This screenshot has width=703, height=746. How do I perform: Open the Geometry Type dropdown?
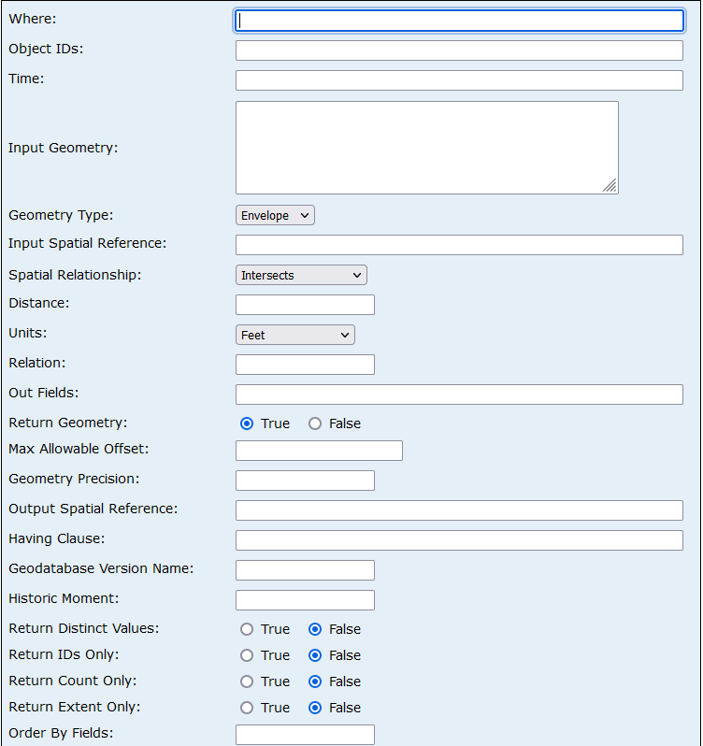(x=275, y=216)
